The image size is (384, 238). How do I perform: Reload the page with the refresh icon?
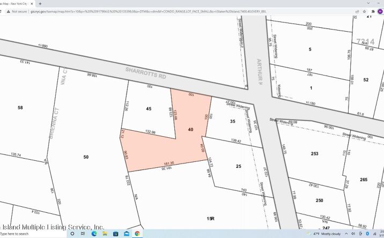(1, 11)
